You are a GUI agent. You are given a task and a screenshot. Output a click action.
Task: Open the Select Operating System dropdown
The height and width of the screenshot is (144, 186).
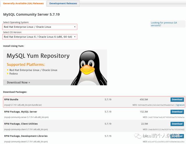(40, 27)
